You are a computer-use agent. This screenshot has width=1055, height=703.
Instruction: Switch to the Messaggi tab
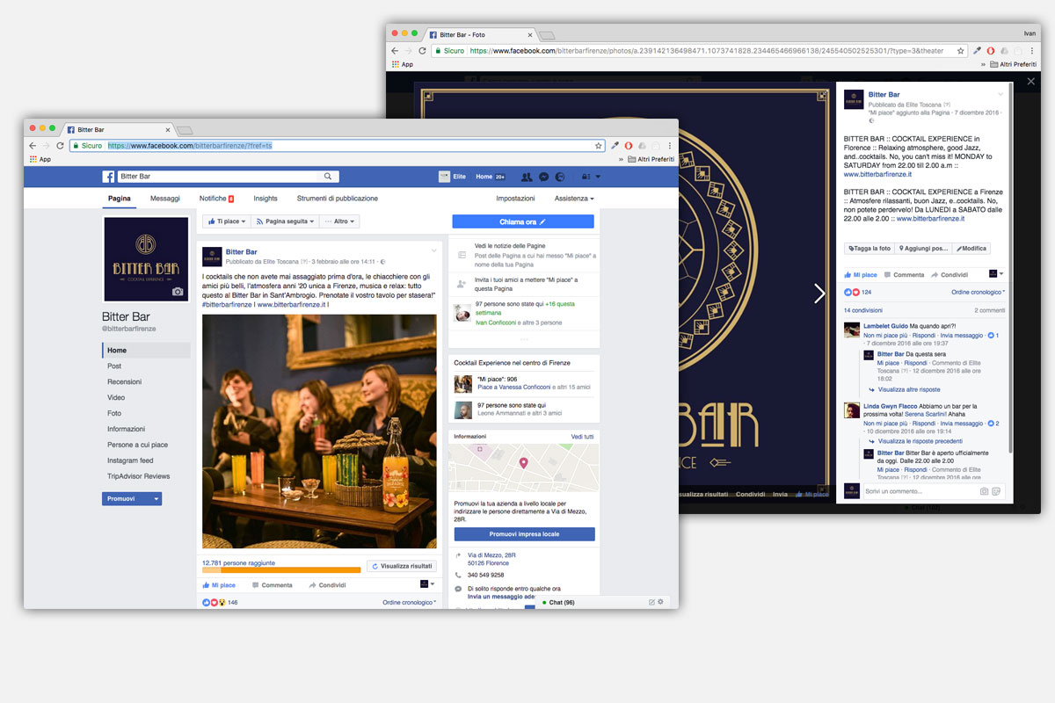click(x=164, y=199)
